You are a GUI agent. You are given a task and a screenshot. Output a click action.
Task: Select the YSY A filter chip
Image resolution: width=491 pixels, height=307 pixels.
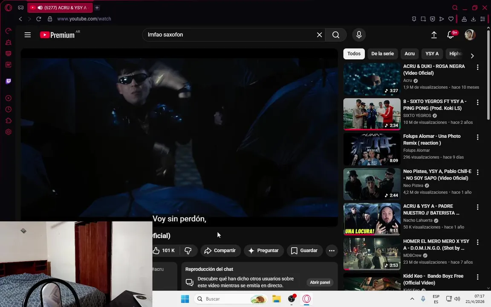click(432, 54)
